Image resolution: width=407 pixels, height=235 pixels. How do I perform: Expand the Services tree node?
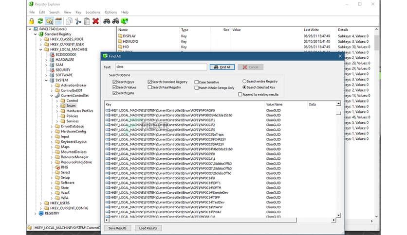57,121
